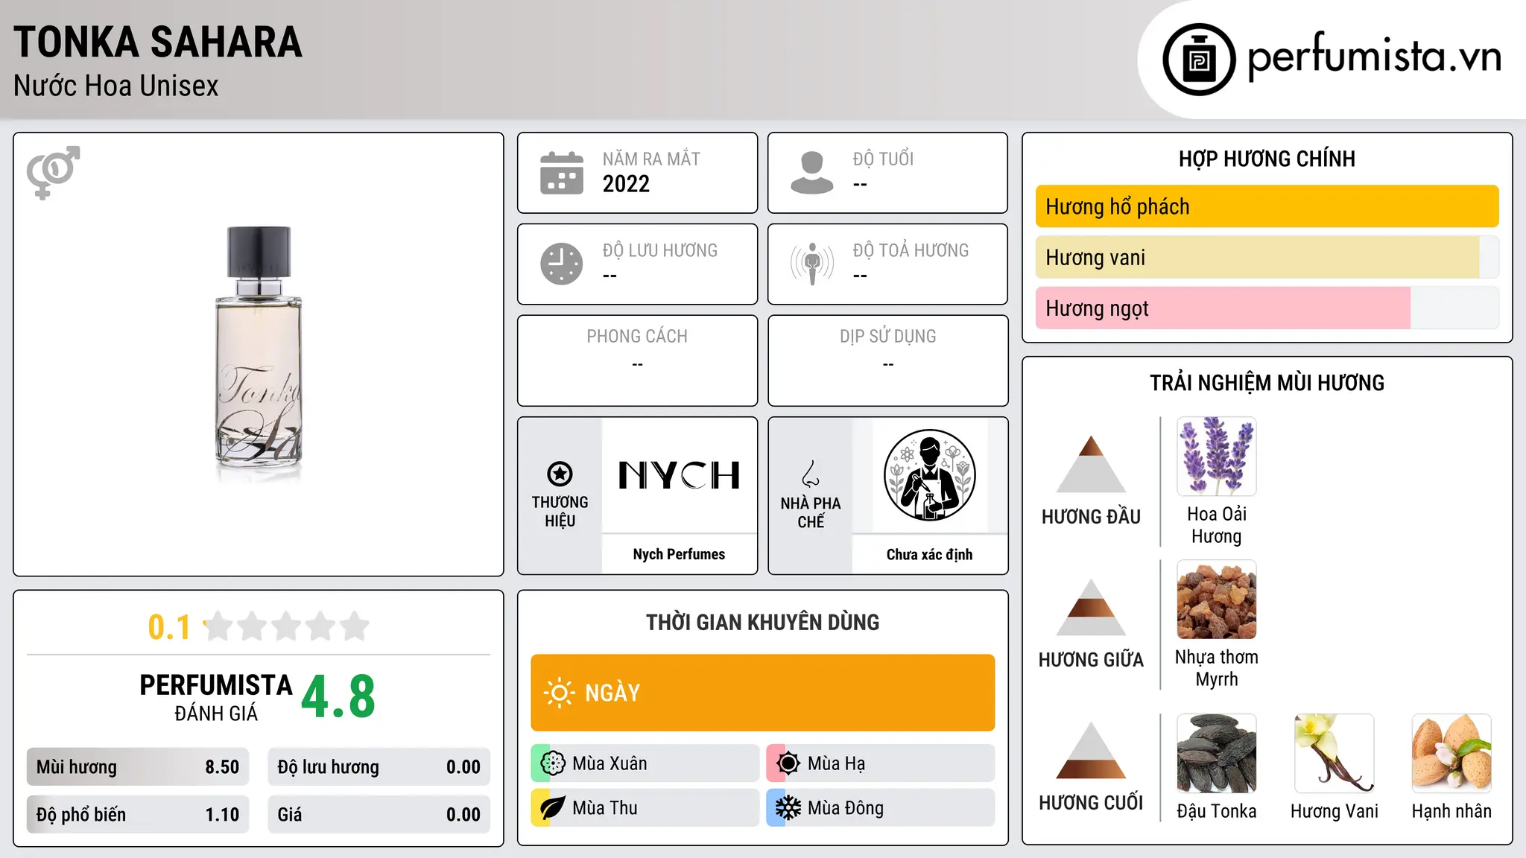
Task: Click the TONKA SAHARA title
Action: point(158,42)
